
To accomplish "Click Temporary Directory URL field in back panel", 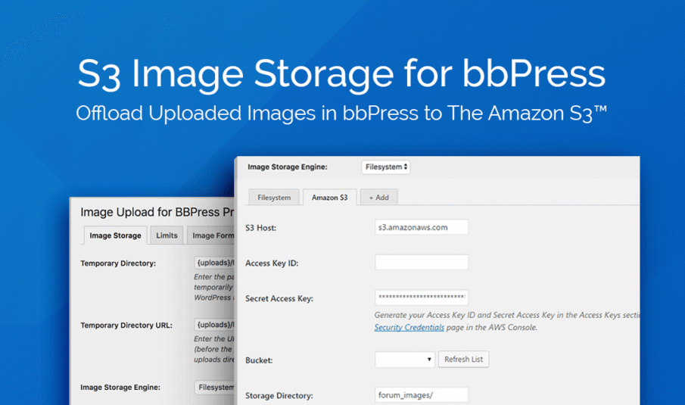I will point(214,325).
